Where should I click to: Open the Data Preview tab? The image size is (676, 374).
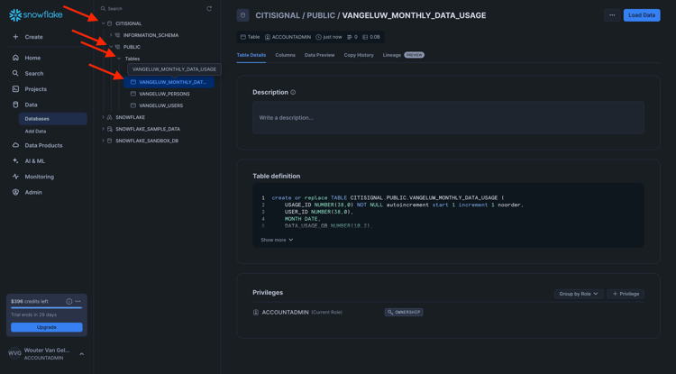[x=319, y=55]
